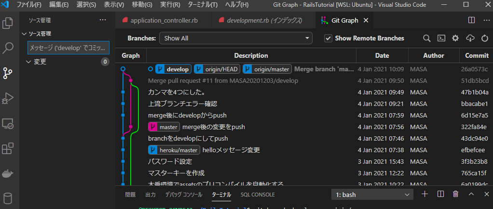The height and width of the screenshot is (209, 493).
Task: Open the ファイル(F) menu
Action: tap(29, 5)
